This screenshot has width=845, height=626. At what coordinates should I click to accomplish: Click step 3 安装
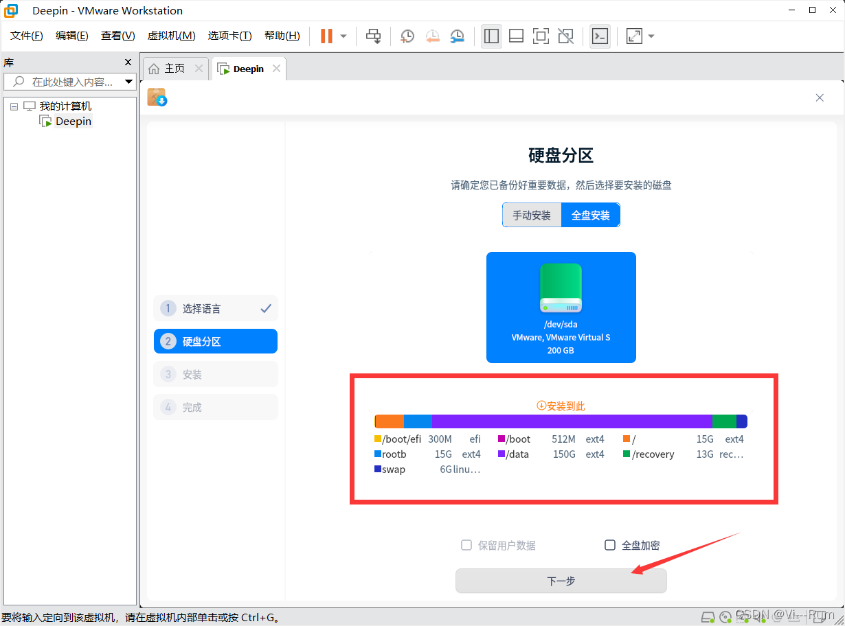click(x=216, y=374)
